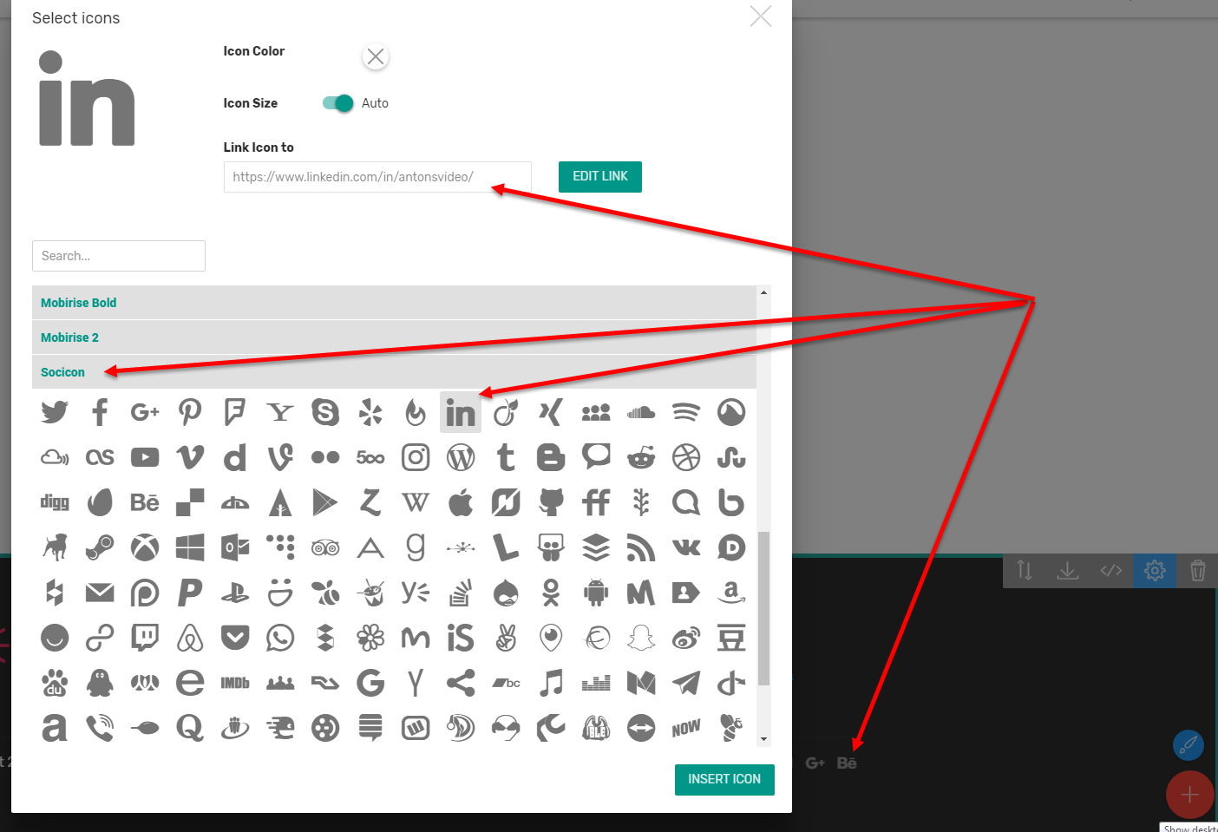Image resolution: width=1218 pixels, height=832 pixels.
Task: Click the scroll down arrow of icon list
Action: pyautogui.click(x=763, y=739)
